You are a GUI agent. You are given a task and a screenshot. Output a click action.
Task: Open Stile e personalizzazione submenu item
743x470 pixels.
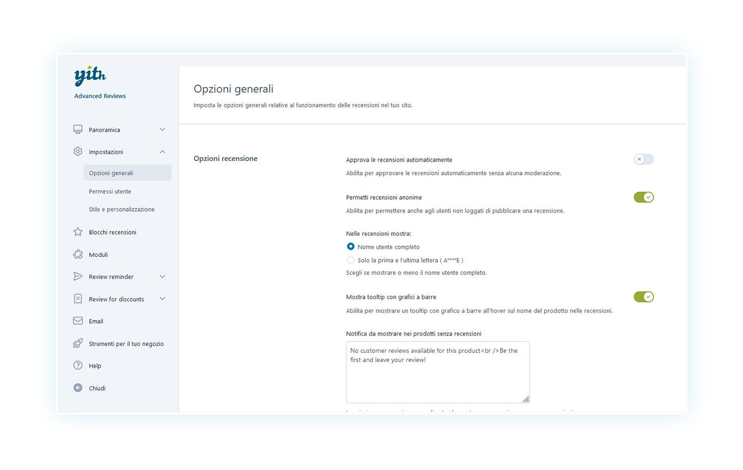click(122, 210)
